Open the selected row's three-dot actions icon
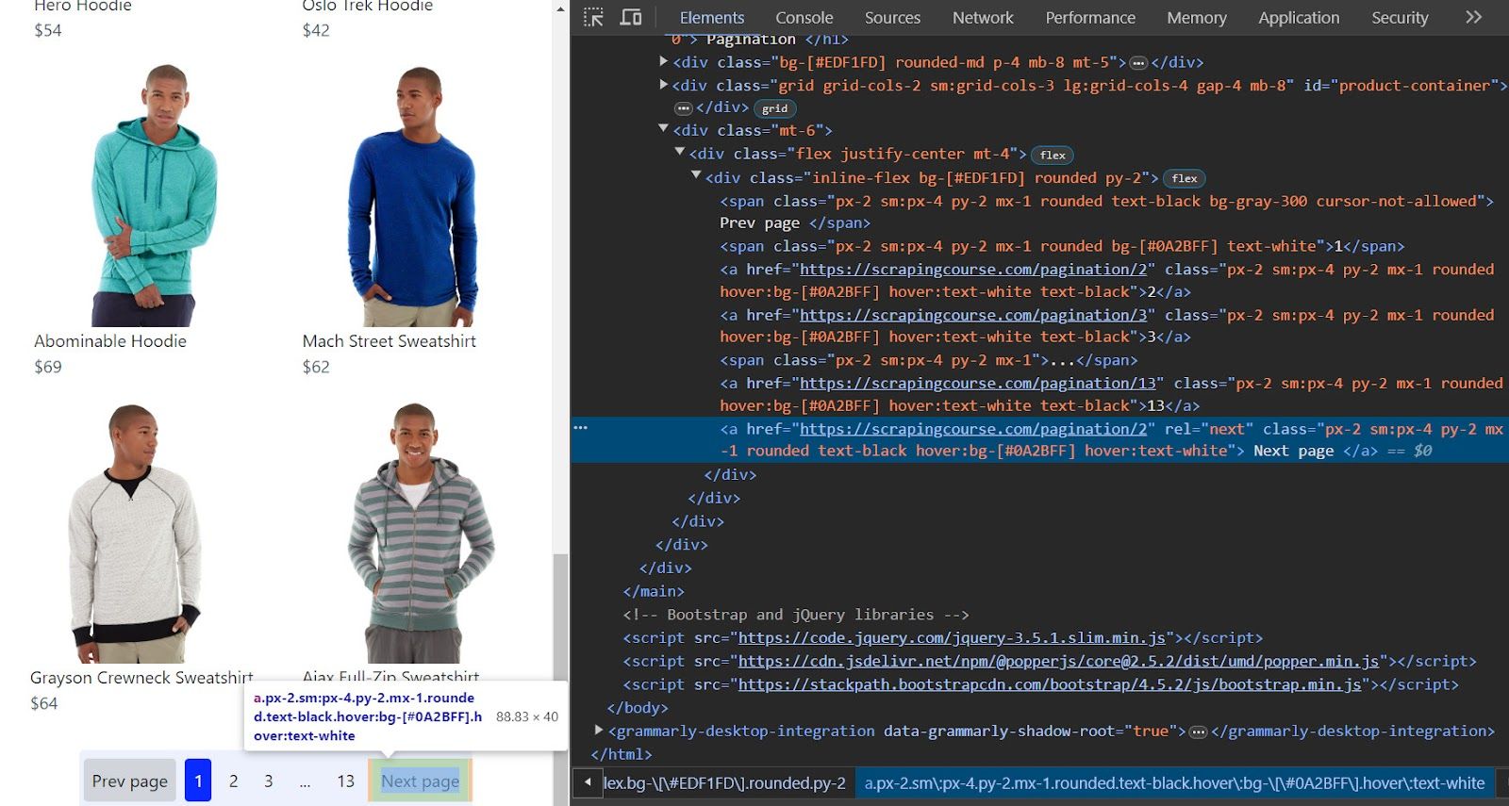 581,428
